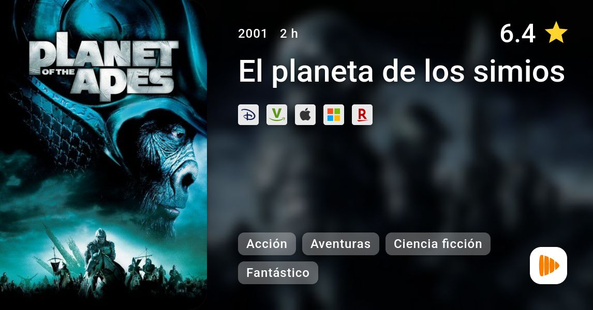
Task: Choose the Microsoft Store provider icon
Action: 334,115
